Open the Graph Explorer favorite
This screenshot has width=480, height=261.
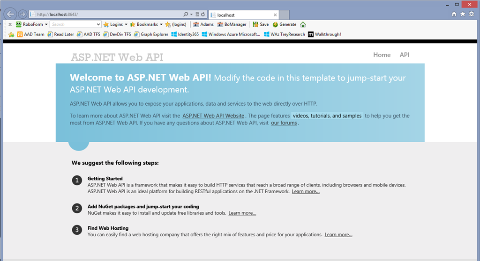point(151,34)
